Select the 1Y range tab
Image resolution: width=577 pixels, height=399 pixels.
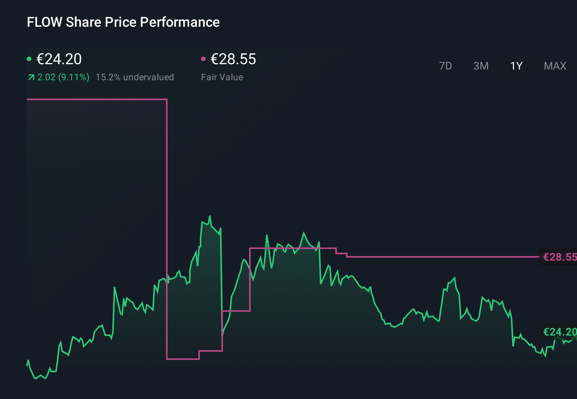pyautogui.click(x=516, y=66)
